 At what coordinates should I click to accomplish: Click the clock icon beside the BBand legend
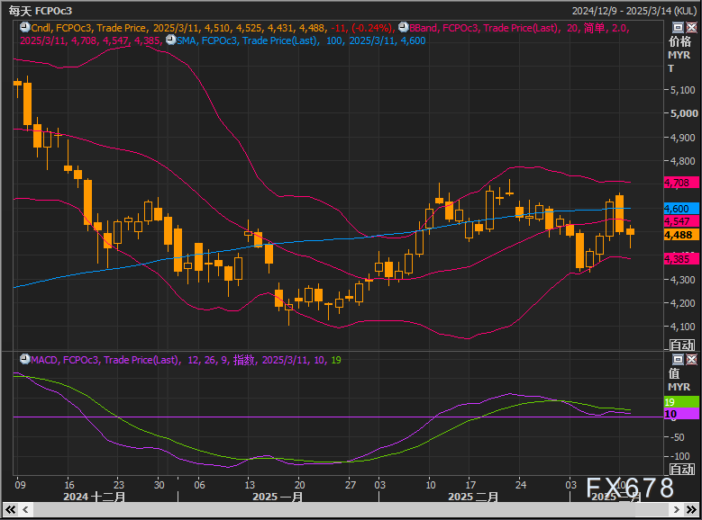tap(402, 28)
